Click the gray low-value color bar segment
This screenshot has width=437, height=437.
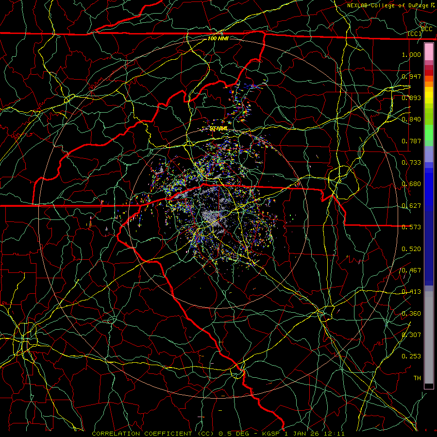[429, 337]
